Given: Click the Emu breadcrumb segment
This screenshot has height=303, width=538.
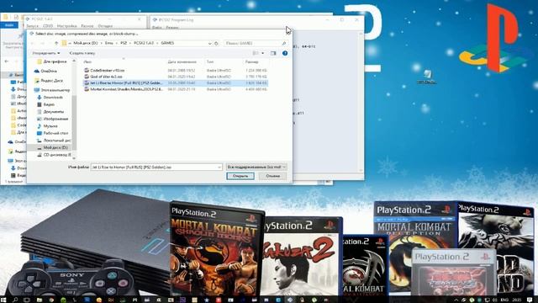Looking at the screenshot, I should tap(108, 43).
